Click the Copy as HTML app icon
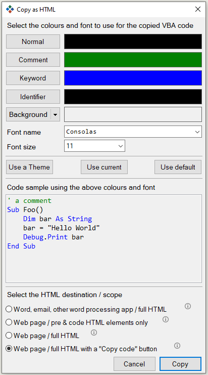The width and height of the screenshot is (208, 375). tap(10, 9)
